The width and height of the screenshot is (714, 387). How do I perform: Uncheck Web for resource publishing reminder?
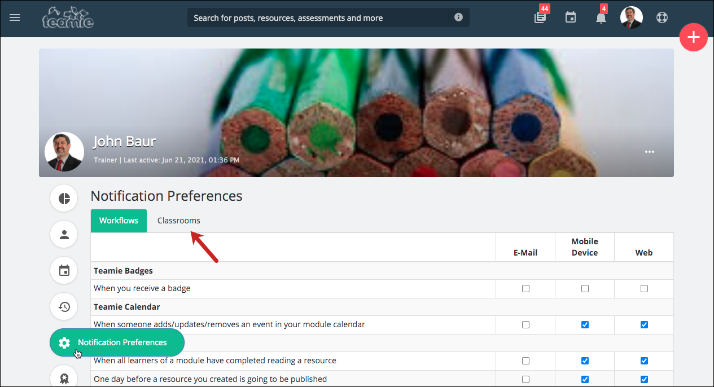644,379
